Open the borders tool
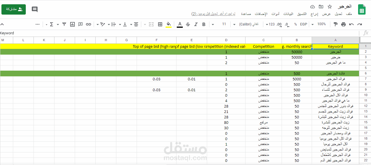The width and height of the screenshot is (371, 165). [x=160, y=24]
